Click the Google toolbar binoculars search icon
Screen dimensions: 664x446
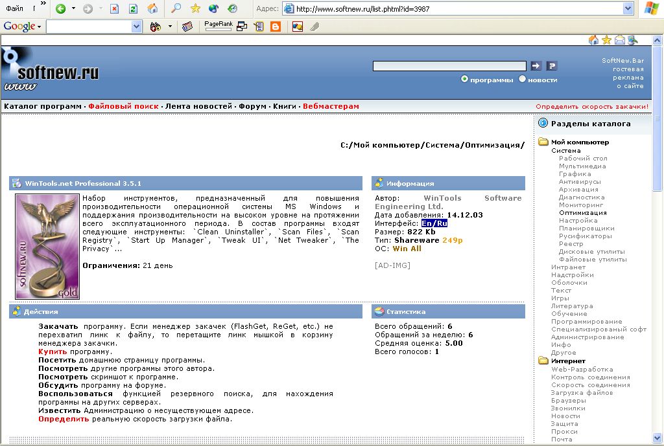tap(156, 27)
